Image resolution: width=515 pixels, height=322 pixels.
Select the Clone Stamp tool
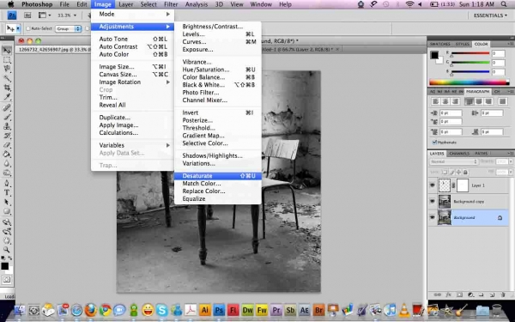click(x=7, y=126)
